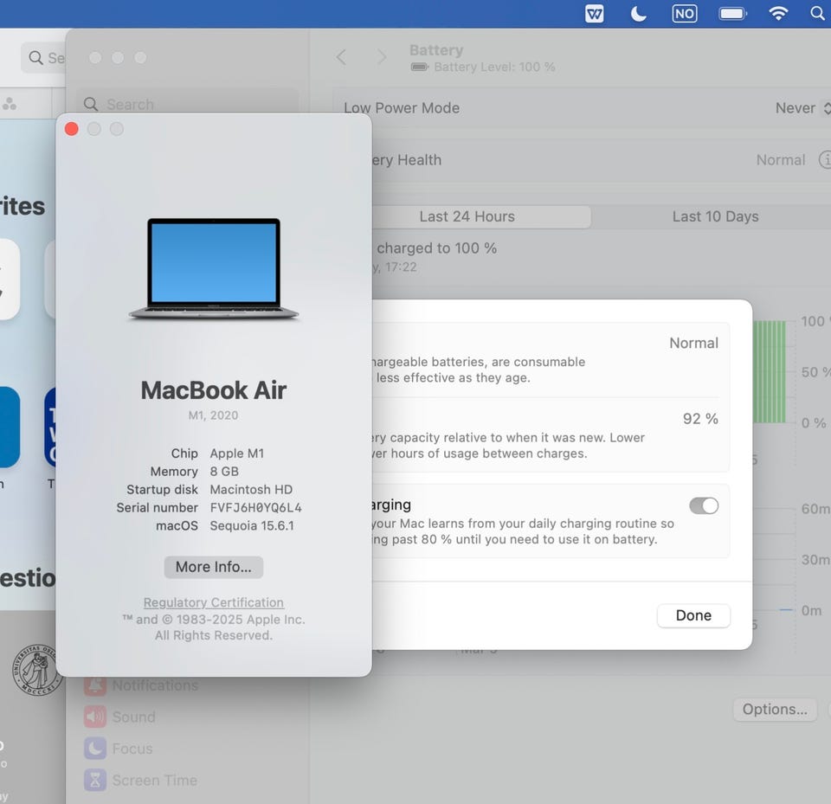Expand the Low Power Mode dropdown
This screenshot has width=831, height=804.
coord(802,108)
